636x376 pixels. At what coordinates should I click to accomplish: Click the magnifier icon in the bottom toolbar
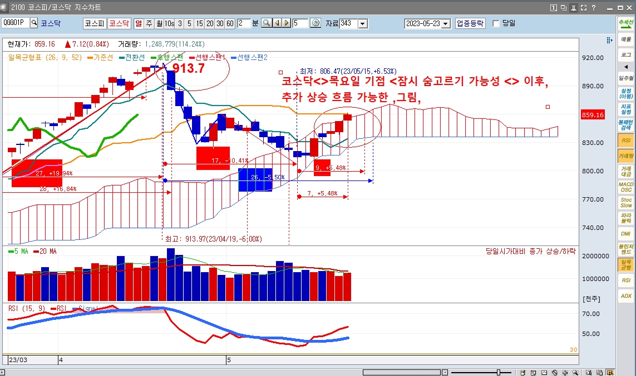(x=575, y=372)
